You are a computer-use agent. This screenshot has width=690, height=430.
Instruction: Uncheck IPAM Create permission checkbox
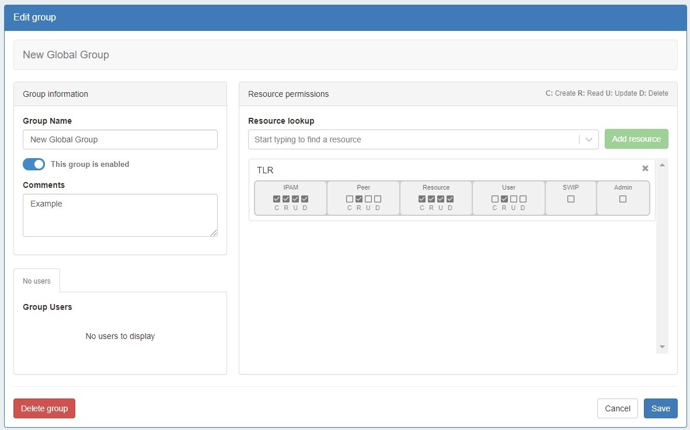click(x=277, y=199)
